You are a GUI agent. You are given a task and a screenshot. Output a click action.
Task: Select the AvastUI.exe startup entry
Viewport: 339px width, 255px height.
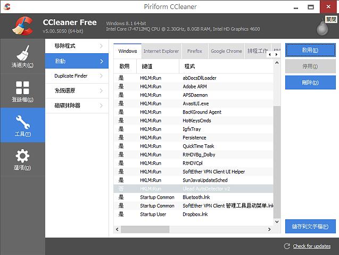pyautogui.click(x=194, y=104)
